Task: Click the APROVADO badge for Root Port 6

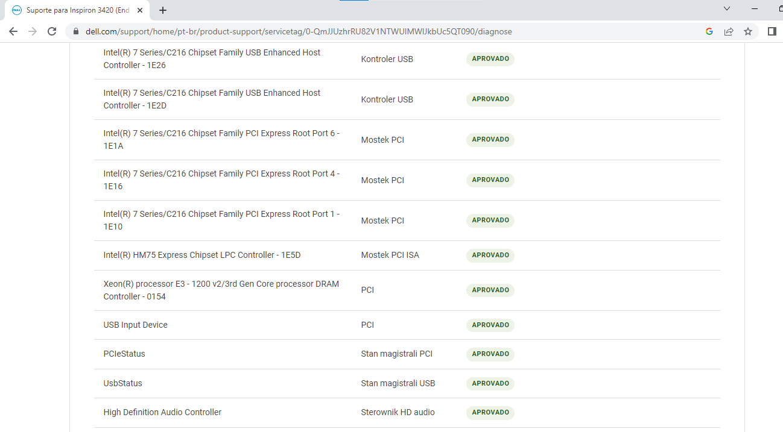Action: coord(490,140)
